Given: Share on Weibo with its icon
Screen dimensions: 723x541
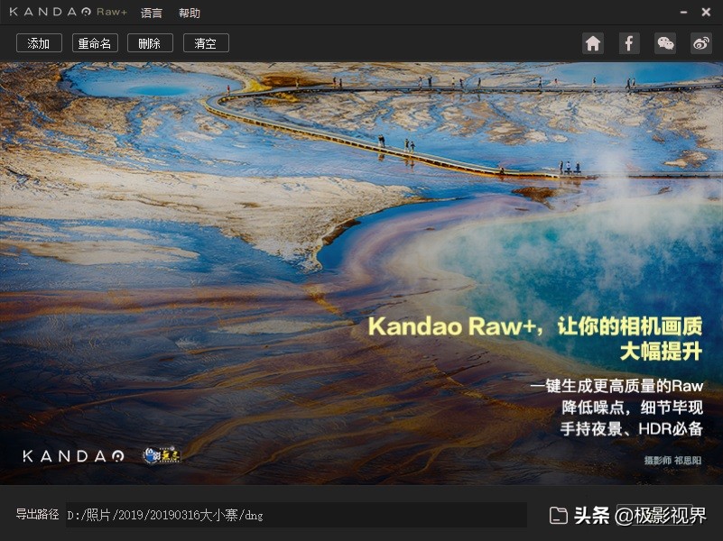Looking at the screenshot, I should click(701, 42).
